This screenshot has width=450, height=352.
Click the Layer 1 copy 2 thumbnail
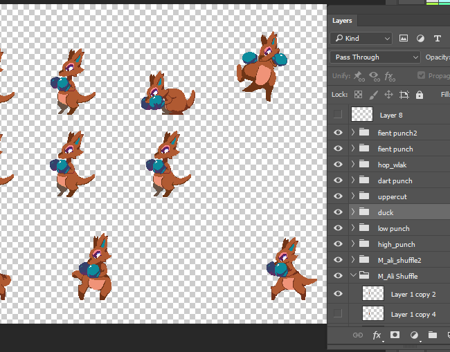click(x=374, y=294)
